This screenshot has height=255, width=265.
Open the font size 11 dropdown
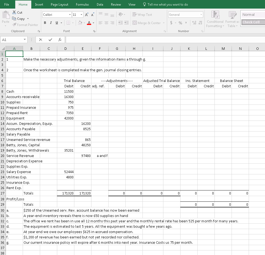[81, 14]
